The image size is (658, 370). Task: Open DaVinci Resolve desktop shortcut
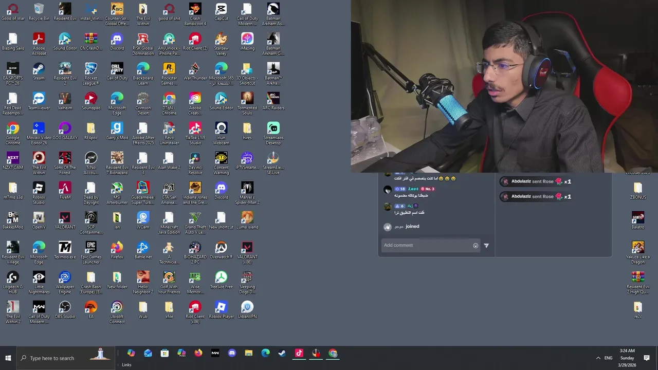(195, 163)
